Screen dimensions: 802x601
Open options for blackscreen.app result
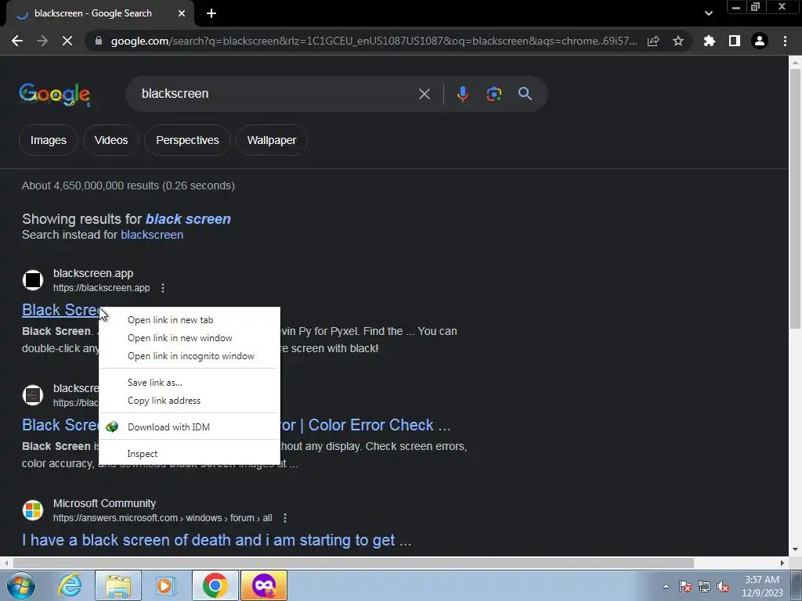pos(163,288)
